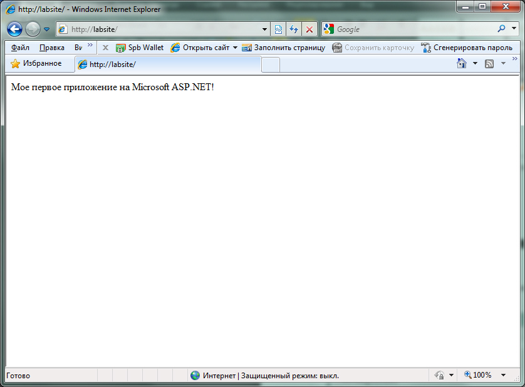Screen dimensions: 525x387
Task: Expand the address bar URL history dropdown
Action: pos(264,29)
